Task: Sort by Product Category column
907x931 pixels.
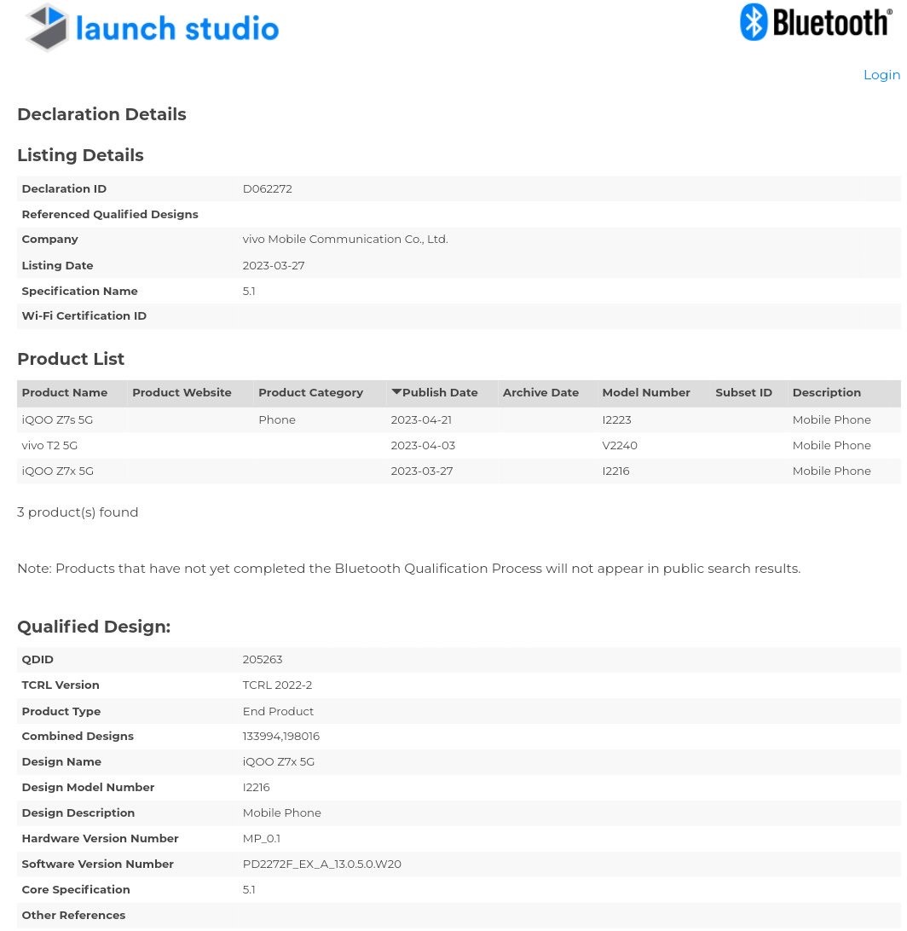Action: (x=310, y=393)
